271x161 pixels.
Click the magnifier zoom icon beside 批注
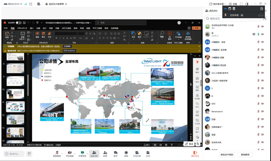pyautogui.click(x=198, y=144)
